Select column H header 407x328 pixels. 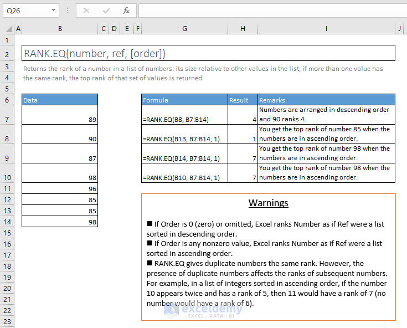click(243, 29)
